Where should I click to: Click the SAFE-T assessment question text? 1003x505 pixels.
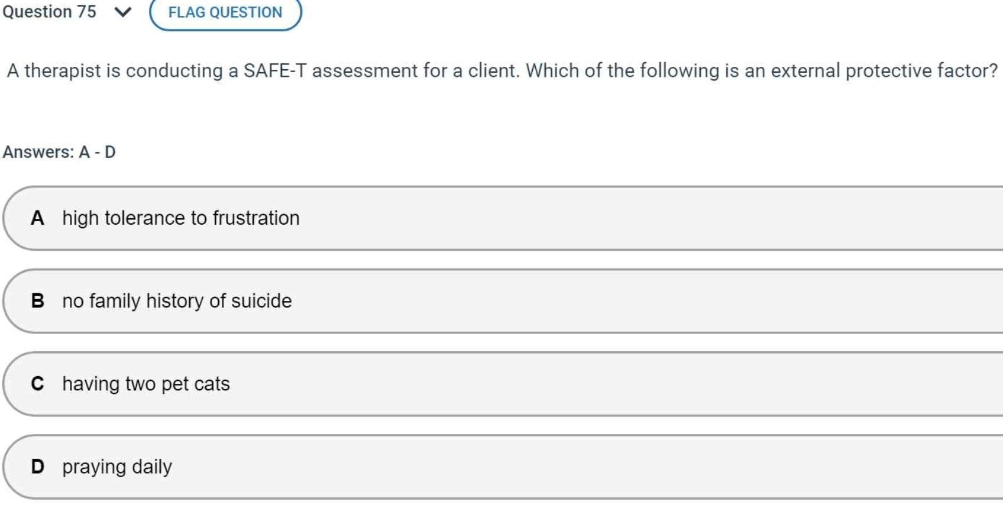502,71
